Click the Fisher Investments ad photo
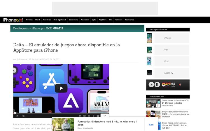 point(63,125)
